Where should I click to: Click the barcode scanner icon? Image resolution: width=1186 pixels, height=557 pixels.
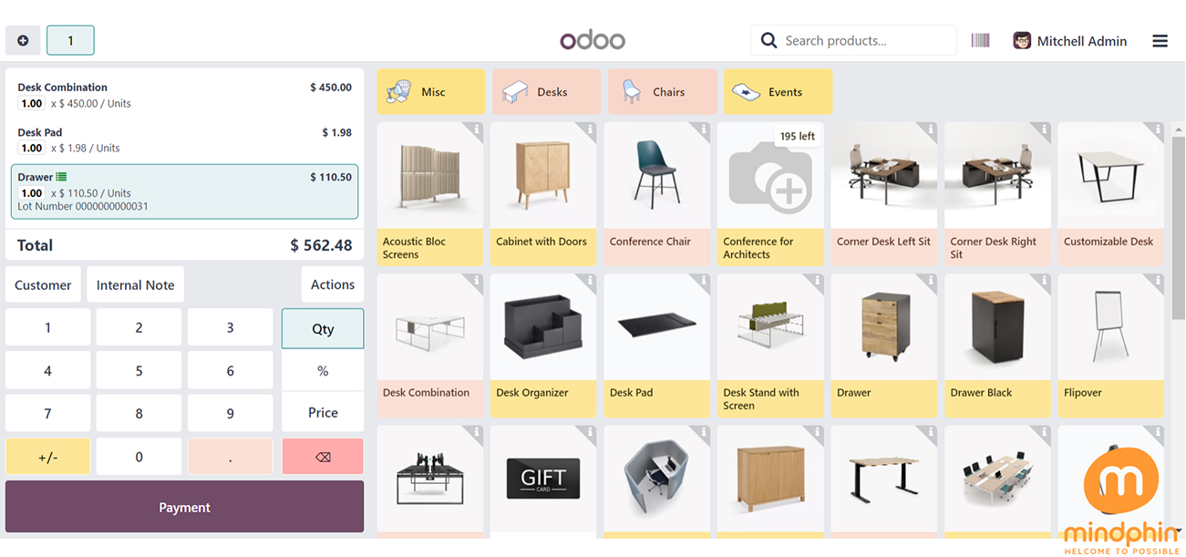tap(980, 40)
